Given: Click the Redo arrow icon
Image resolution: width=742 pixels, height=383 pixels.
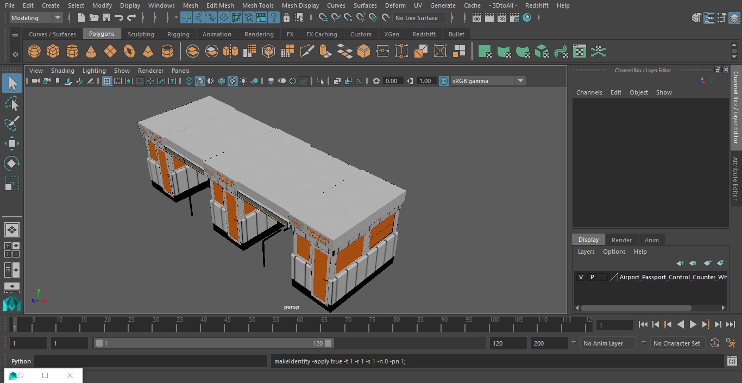Looking at the screenshot, I should tap(131, 18).
